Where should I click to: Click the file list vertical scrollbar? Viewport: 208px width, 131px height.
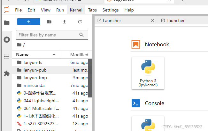pyautogui.click(x=90, y=78)
